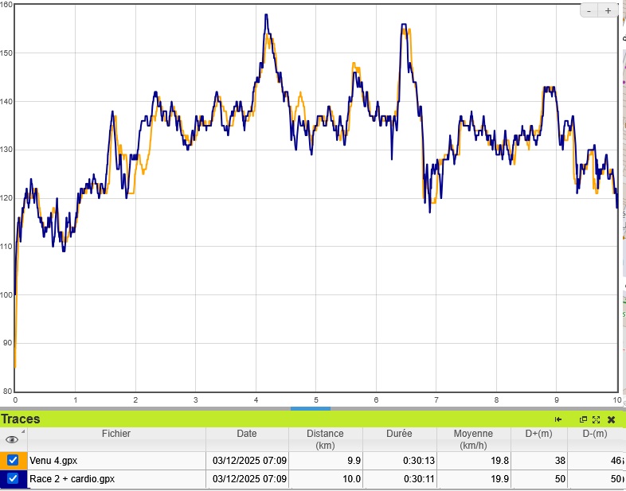This screenshot has width=626, height=491.
Task: Click the fullscreen expand icon in Traces bar
Action: 596,419
